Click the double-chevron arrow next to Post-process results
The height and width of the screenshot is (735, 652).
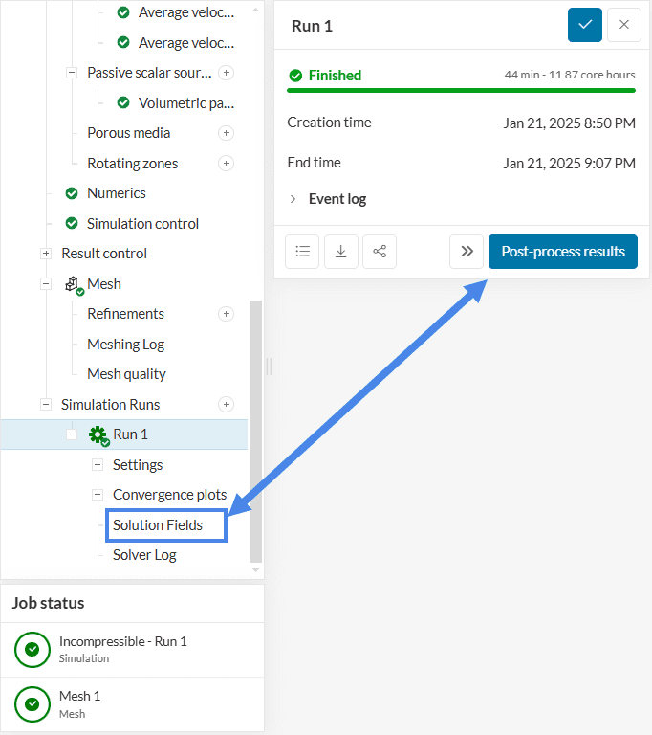[467, 252]
